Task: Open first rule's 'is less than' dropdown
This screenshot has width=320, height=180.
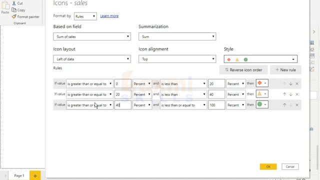Action: [183, 83]
